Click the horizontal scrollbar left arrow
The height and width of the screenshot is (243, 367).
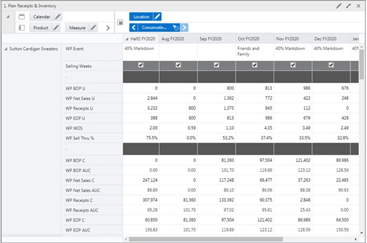click(126, 239)
